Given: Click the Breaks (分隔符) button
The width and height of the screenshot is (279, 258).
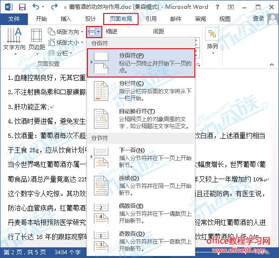Looking at the screenshot, I should (x=94, y=32).
